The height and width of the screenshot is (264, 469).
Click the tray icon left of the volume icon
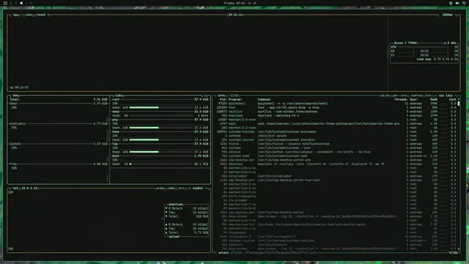click(x=451, y=3)
